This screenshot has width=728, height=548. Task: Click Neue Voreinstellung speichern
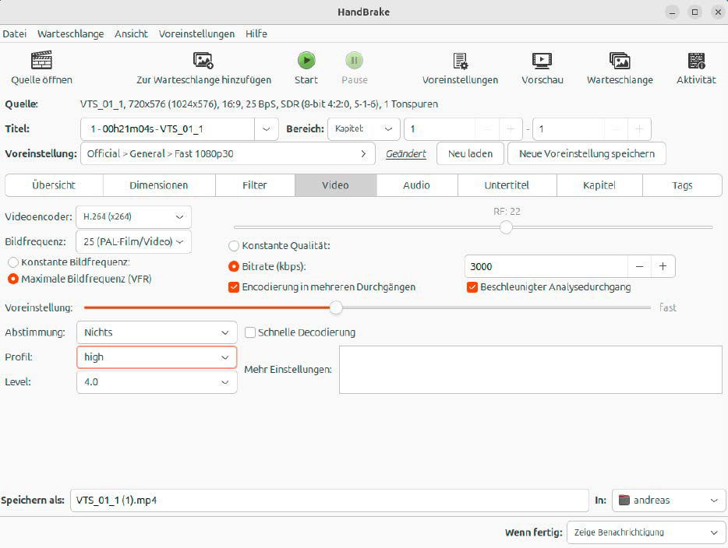tap(586, 153)
